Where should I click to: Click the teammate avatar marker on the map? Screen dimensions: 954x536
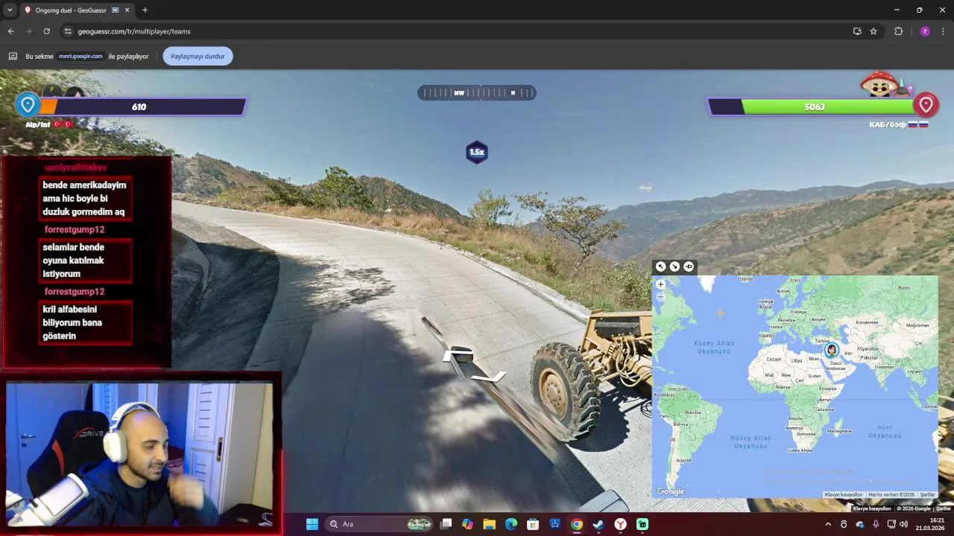pos(831,349)
